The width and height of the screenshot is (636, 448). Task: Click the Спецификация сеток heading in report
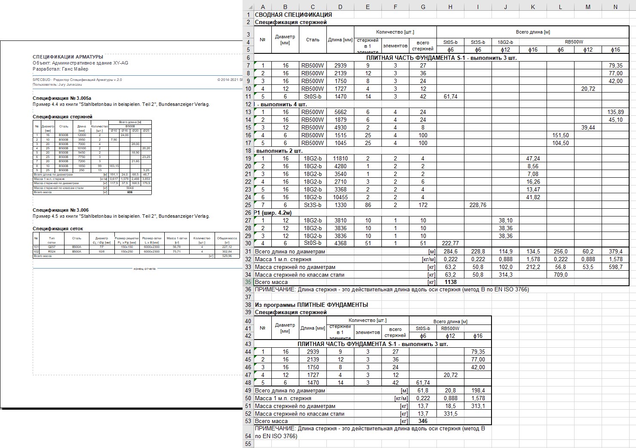[x=58, y=229]
